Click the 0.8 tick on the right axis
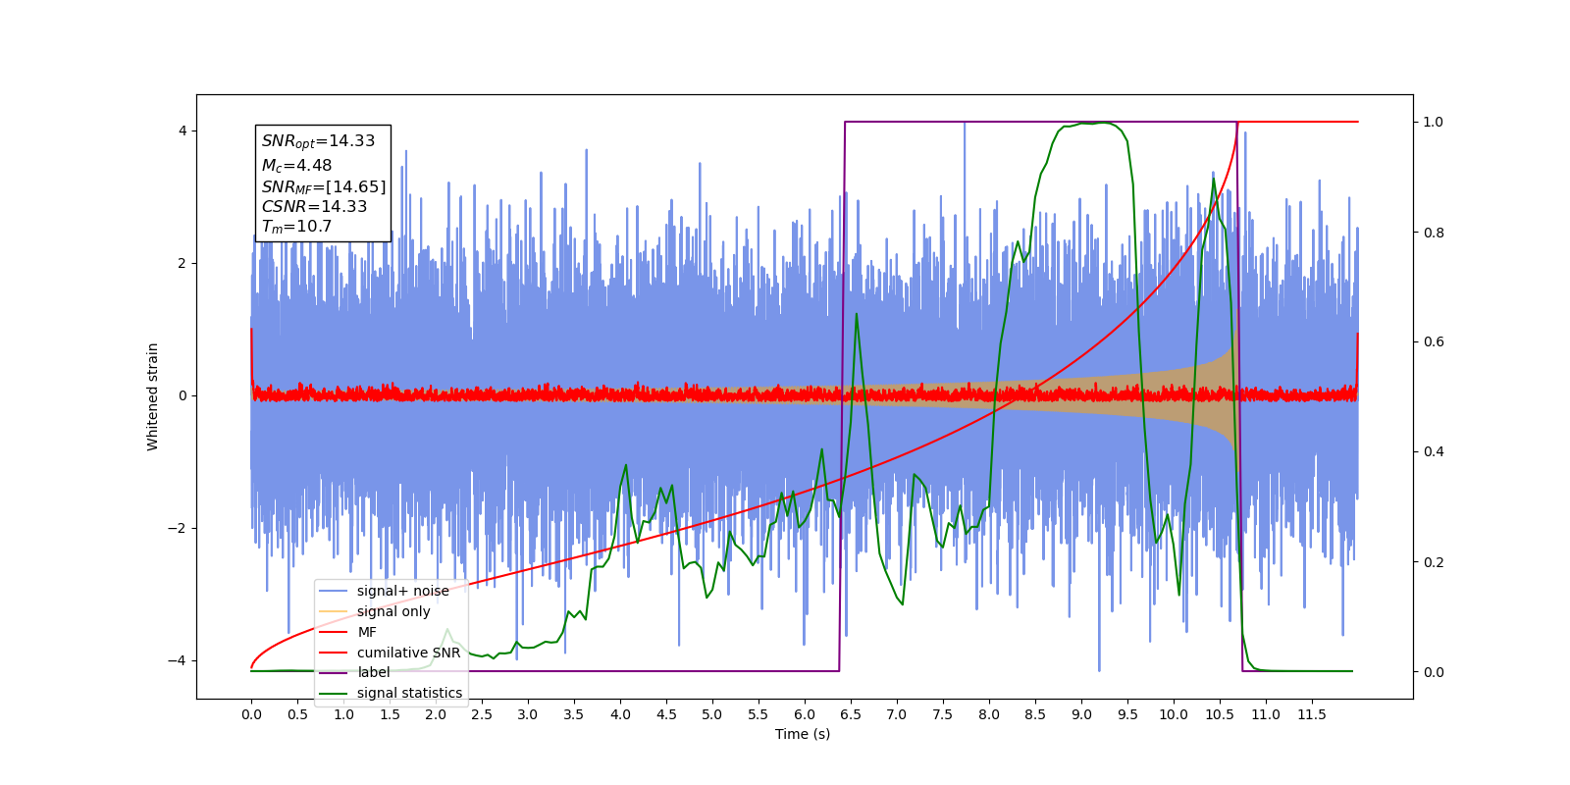Image resolution: width=1570 pixels, height=785 pixels. 1434,233
